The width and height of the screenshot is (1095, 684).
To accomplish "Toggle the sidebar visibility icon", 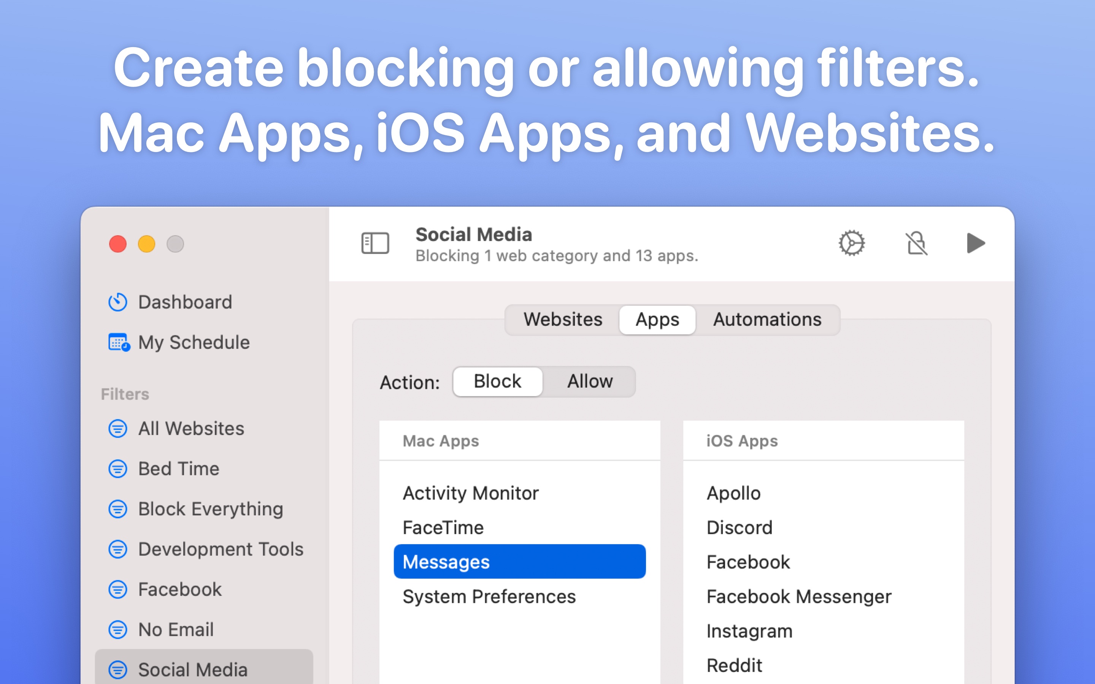I will click(375, 243).
